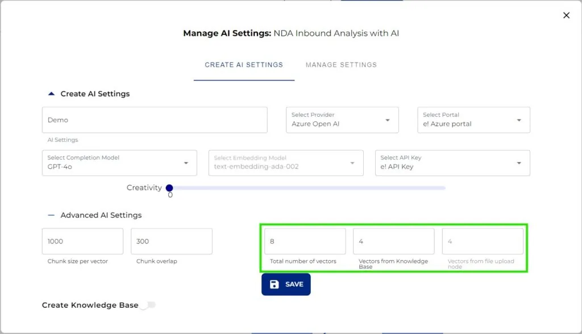Click the Select Embedding Model dropdown arrow

coord(352,163)
